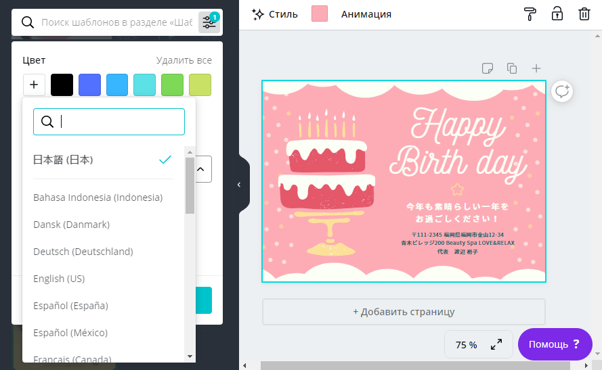This screenshot has height=370, width=602.
Task: Delete element with the trash icon
Action: coord(584,14)
